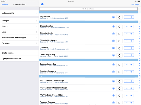Show info for Cotoletta
141x105 pixels.
113,48
